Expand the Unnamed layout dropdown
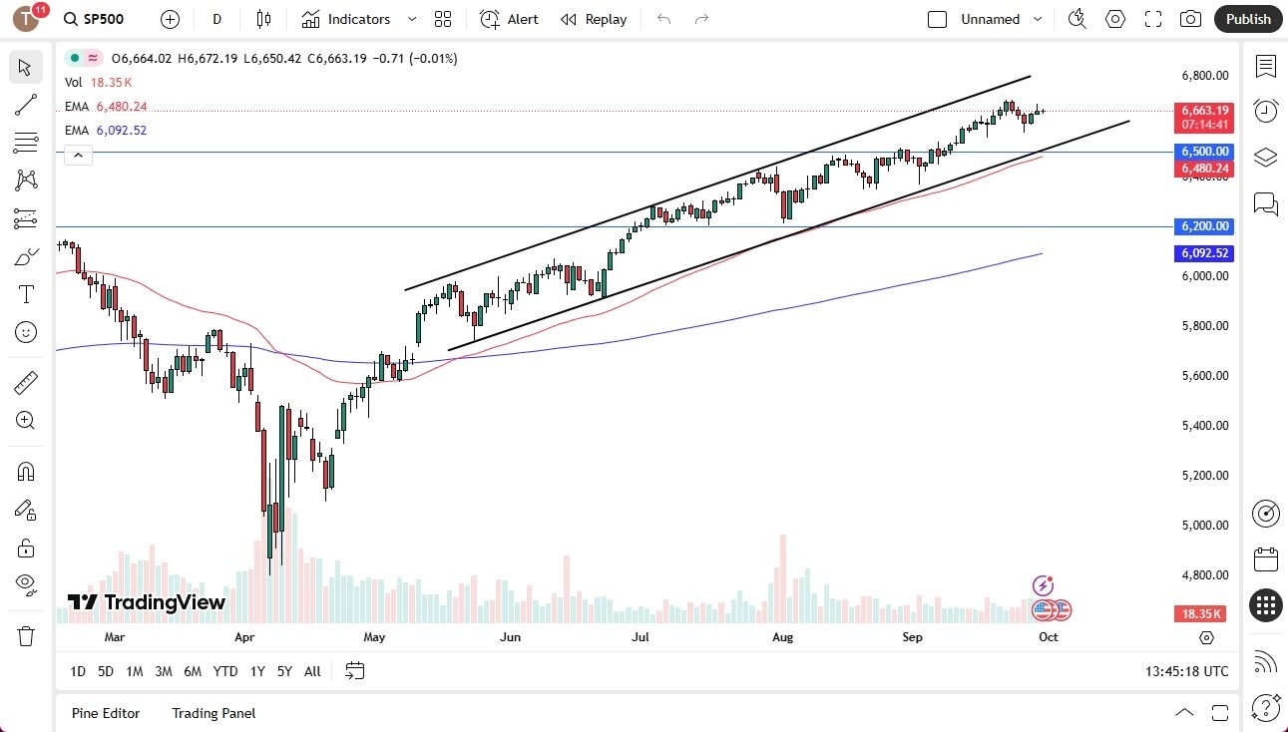The image size is (1288, 732). click(x=1038, y=19)
